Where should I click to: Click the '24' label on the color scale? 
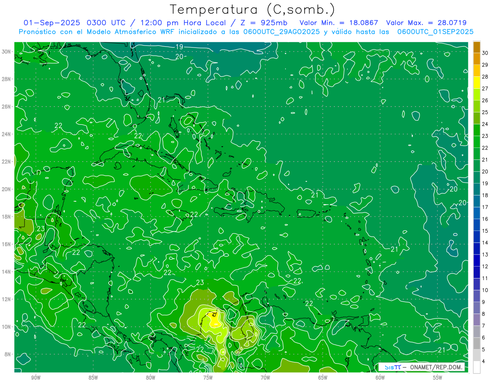(x=485, y=124)
